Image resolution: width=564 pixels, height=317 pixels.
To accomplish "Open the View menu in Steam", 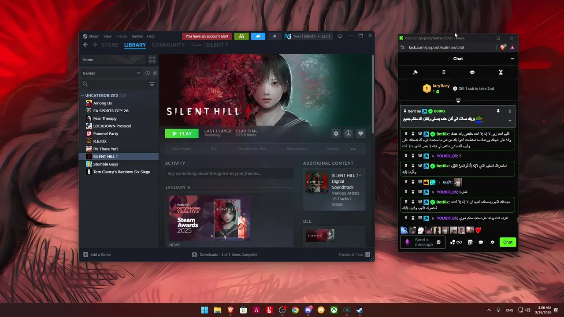I will pyautogui.click(x=108, y=36).
